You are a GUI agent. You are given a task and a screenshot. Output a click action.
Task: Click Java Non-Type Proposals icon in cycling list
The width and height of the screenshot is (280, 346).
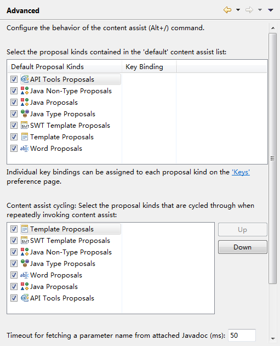point(25,252)
